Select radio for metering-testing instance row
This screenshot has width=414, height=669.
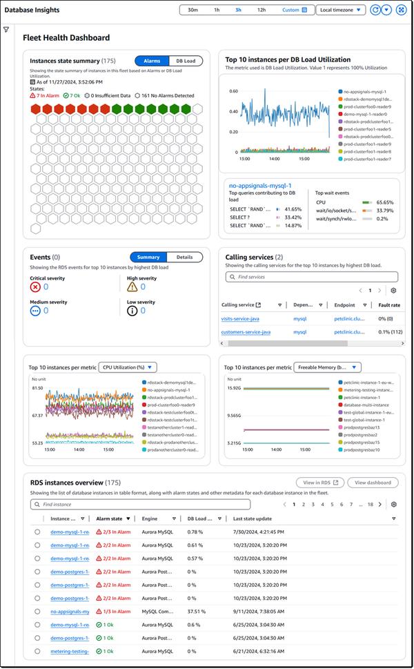(37, 651)
